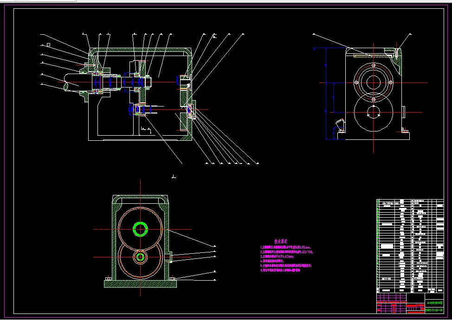Select the top row of the parts list
Viewport: 452px width, 320px height.
[x=410, y=200]
